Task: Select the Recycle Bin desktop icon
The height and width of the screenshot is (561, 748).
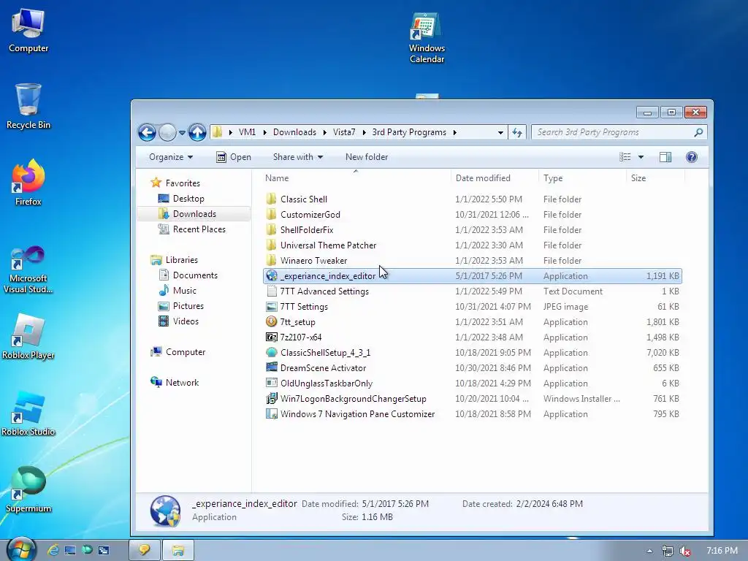Action: coord(28,106)
